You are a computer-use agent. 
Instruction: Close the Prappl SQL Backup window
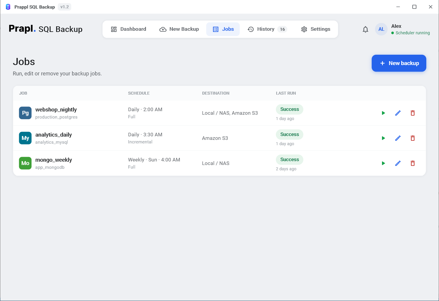(431, 7)
